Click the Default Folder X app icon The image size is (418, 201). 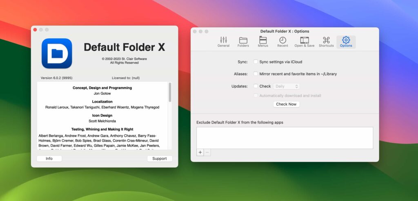point(57,53)
